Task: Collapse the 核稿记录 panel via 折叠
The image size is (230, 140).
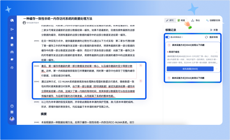Action: point(214,30)
